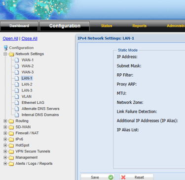This screenshot has width=185, height=180.
Task: Click the LAN-2 page icon
Action: [x=17, y=84]
